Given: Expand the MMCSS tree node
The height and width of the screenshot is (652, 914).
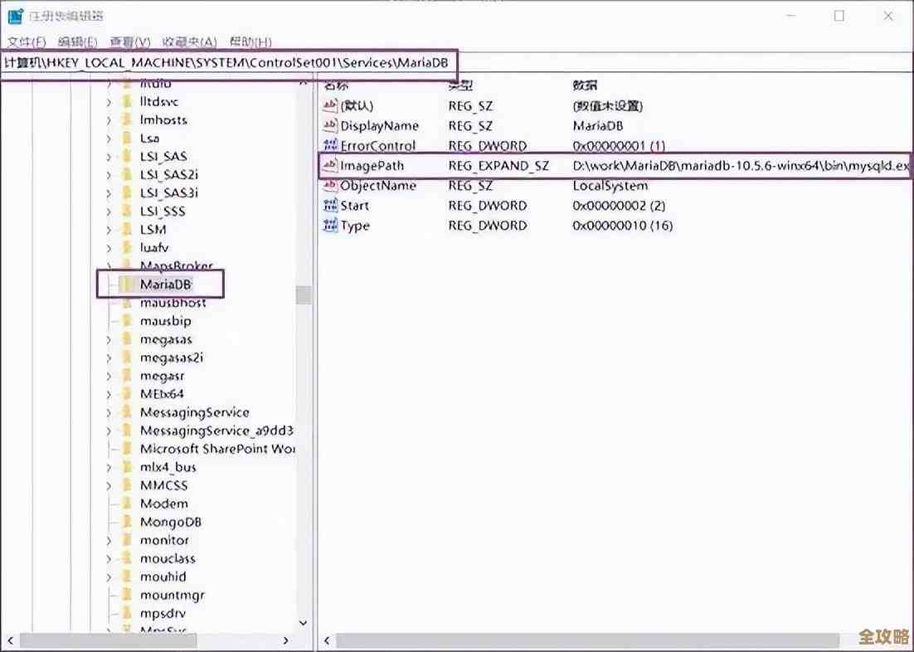Looking at the screenshot, I should tap(109, 485).
